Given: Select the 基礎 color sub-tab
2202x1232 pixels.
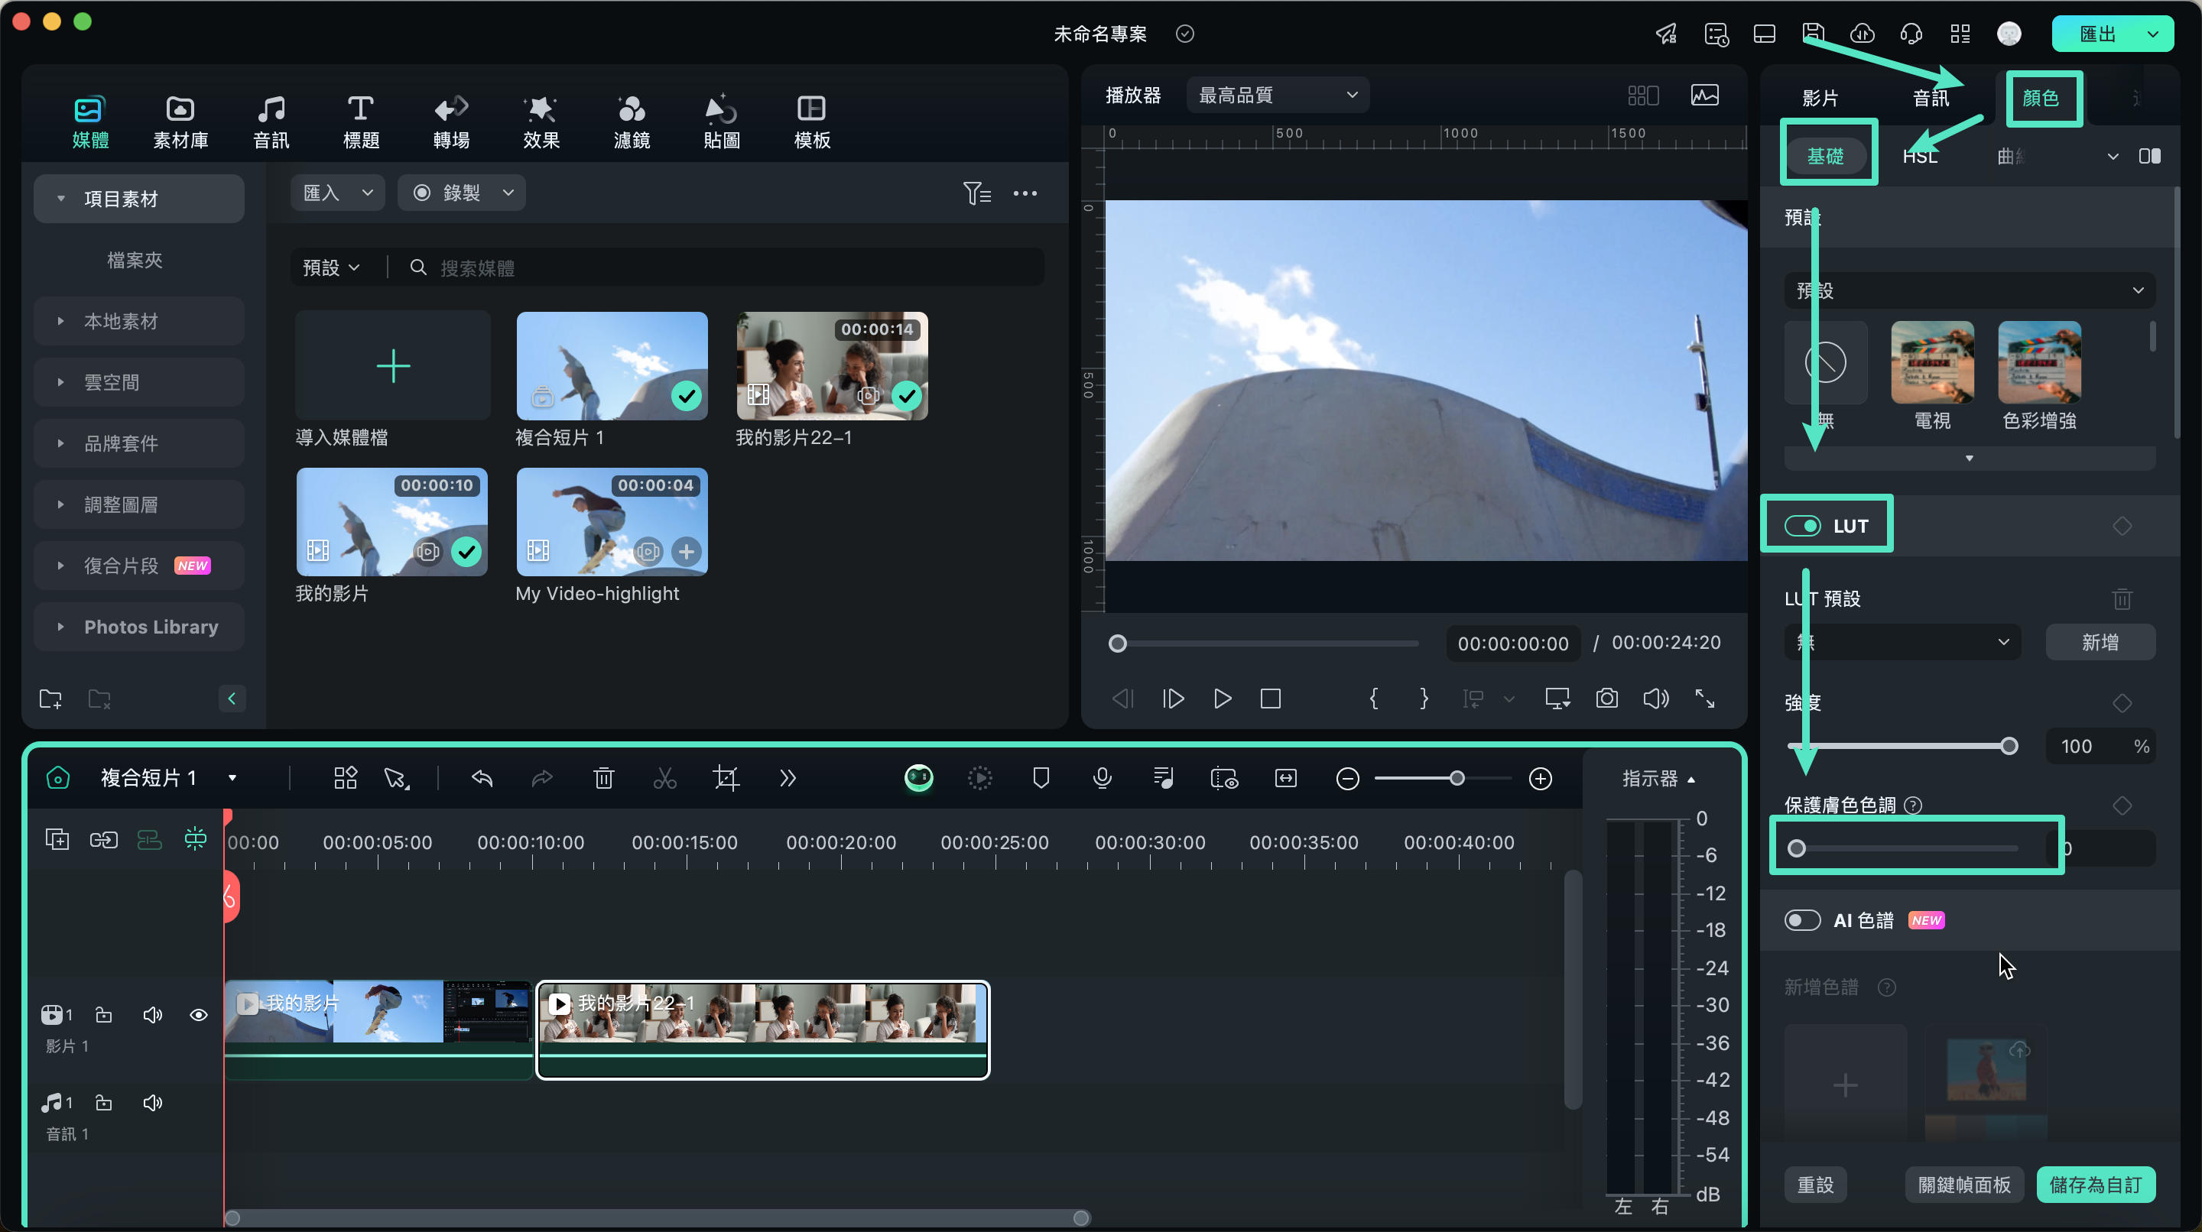Looking at the screenshot, I should [1825, 157].
